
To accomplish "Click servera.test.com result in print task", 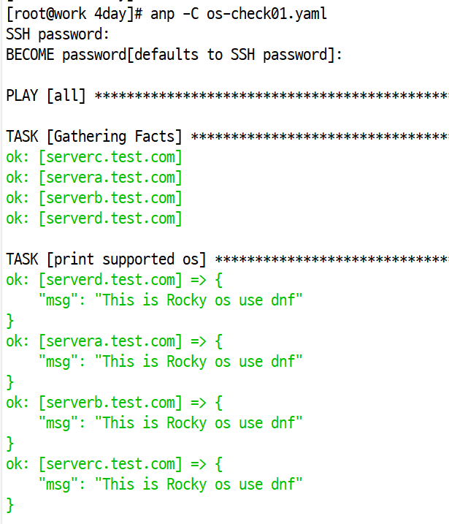I will pos(110,341).
